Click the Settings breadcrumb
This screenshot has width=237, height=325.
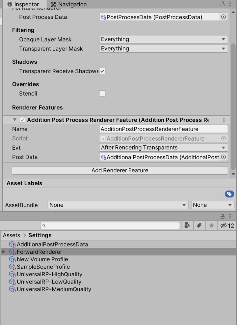[40, 235]
